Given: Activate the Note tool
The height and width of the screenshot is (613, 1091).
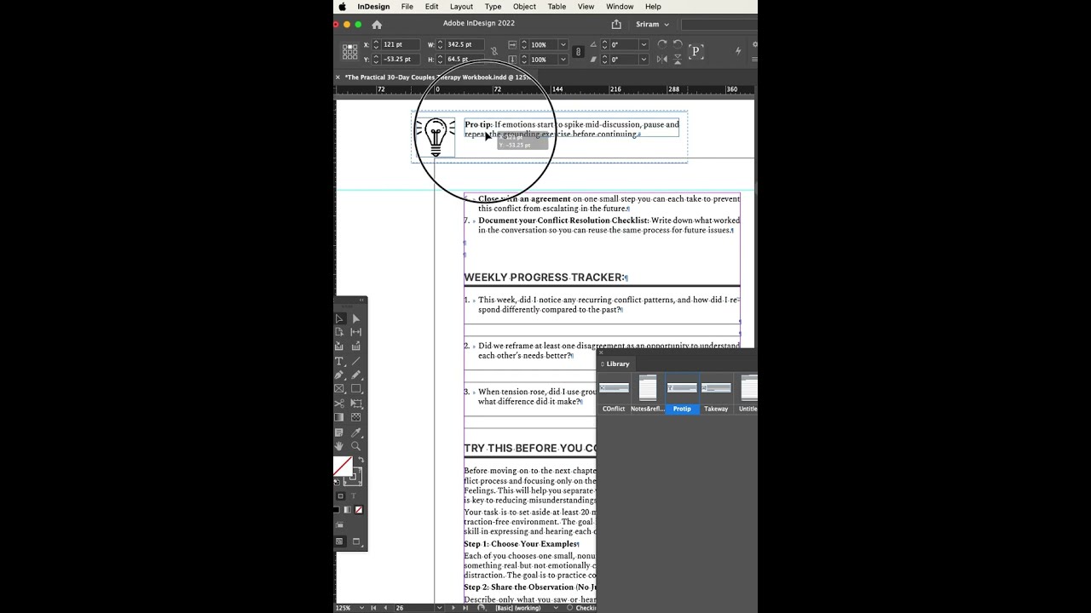Looking at the screenshot, I should (339, 432).
